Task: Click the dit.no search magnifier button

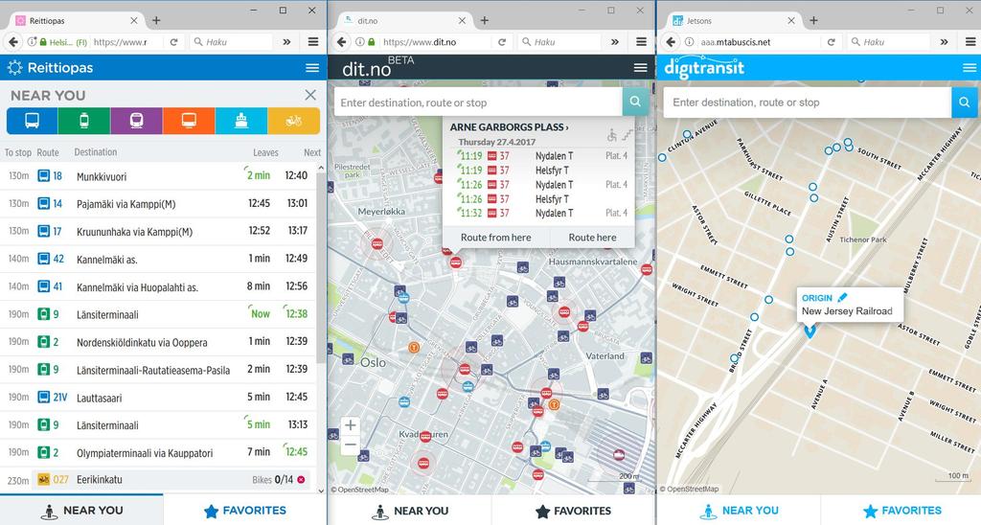Action: click(635, 102)
